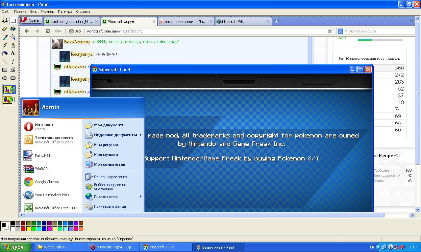
Task: Click the bookmark star in address bar
Action: 330,31
